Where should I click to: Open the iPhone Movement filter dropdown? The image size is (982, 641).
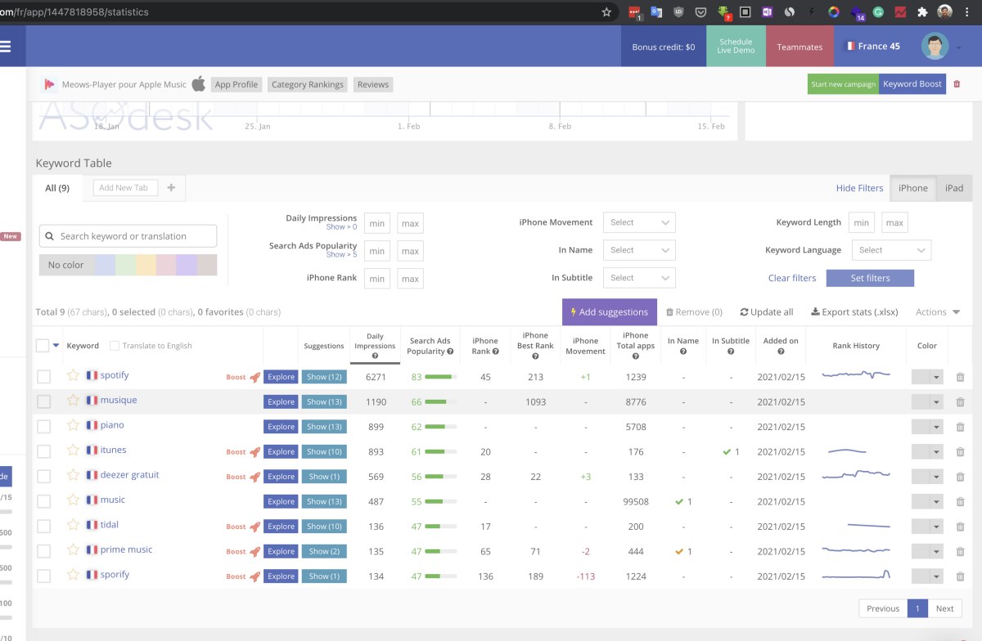639,222
